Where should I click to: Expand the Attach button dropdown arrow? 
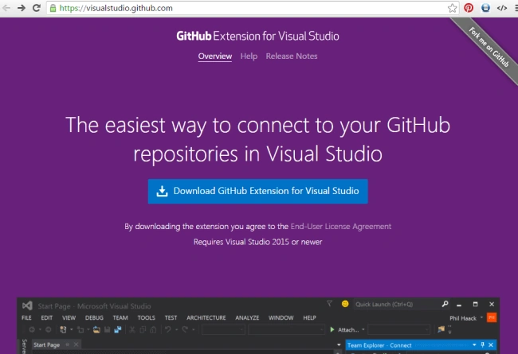(x=363, y=329)
